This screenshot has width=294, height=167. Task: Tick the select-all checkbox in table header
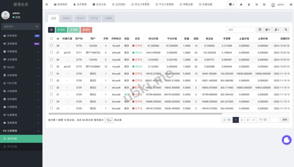(52, 38)
